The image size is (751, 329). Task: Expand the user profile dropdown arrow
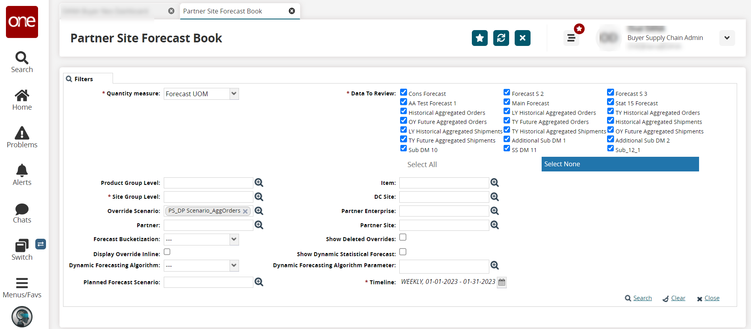pyautogui.click(x=727, y=38)
